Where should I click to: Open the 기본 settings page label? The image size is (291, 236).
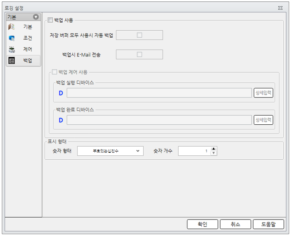point(28,27)
